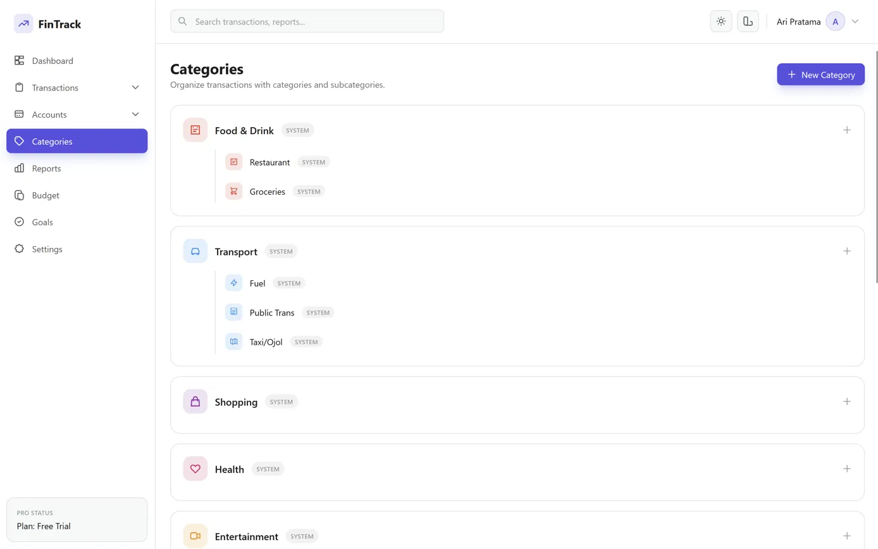Click the Budget sidebar icon
This screenshot has height=549, width=878.
pyautogui.click(x=19, y=195)
